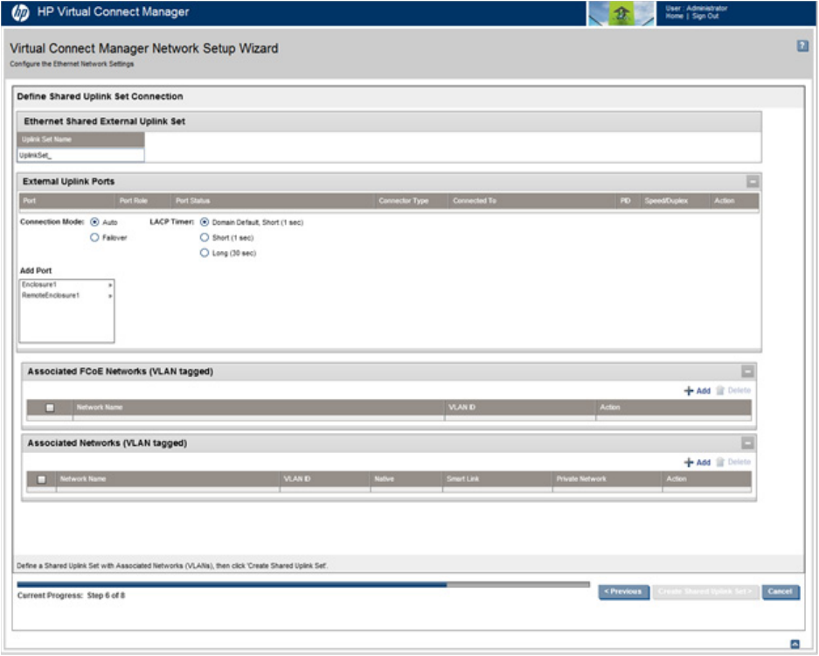Select Auto connection mode
Image resolution: width=819 pixels, height=656 pixels.
pos(94,222)
